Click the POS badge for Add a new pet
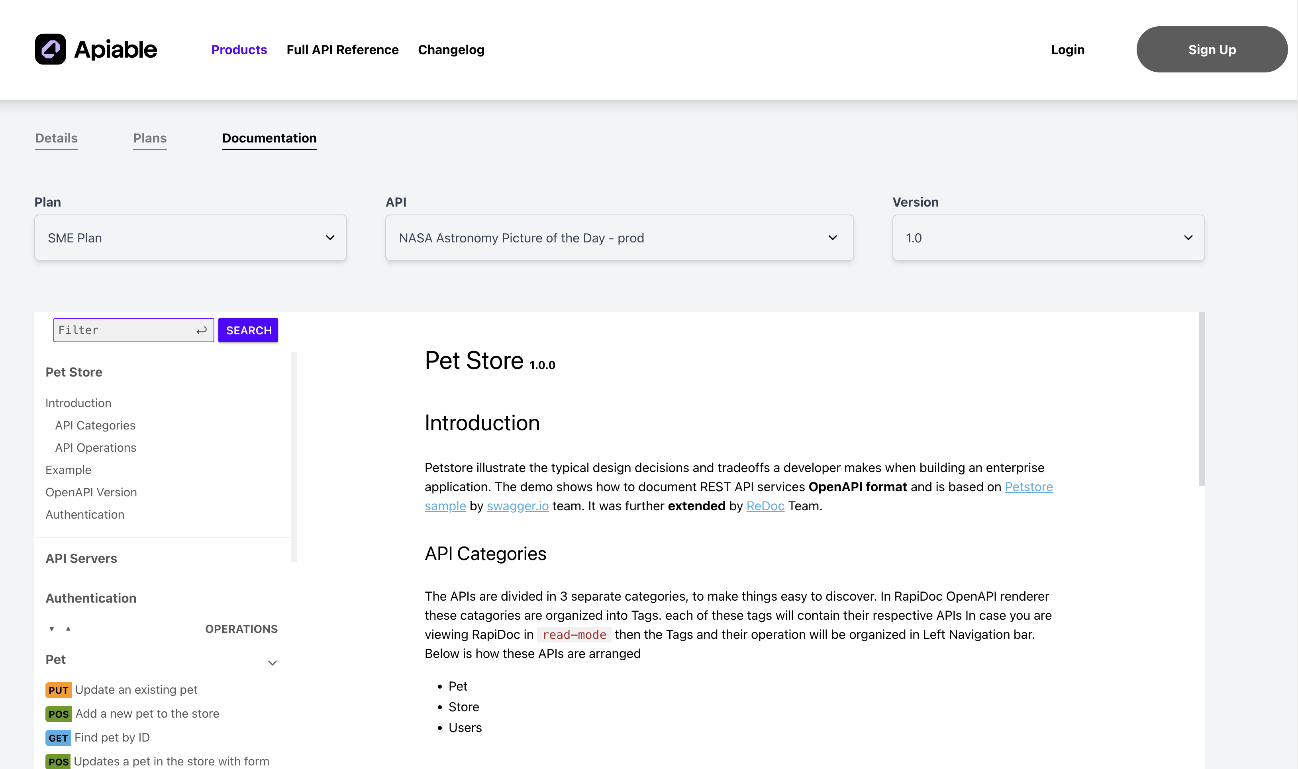The image size is (1298, 769). [58, 714]
